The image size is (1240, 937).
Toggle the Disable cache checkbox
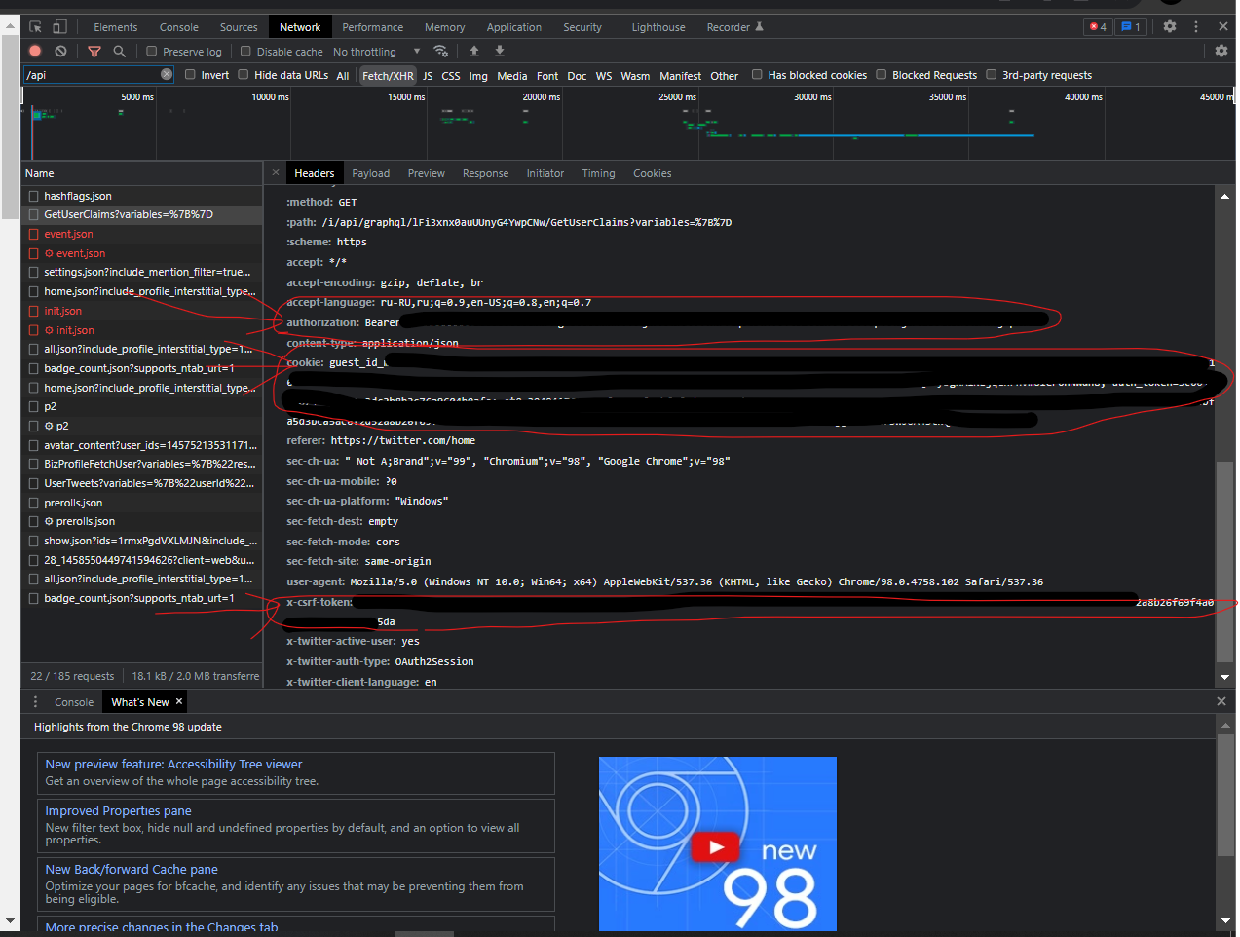[x=245, y=51]
